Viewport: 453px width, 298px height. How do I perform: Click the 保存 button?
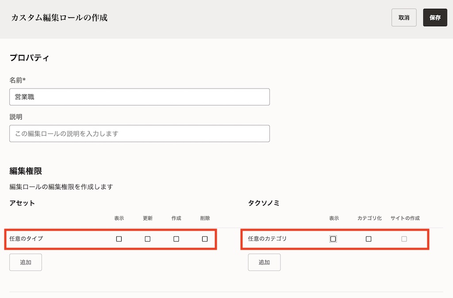pos(435,17)
